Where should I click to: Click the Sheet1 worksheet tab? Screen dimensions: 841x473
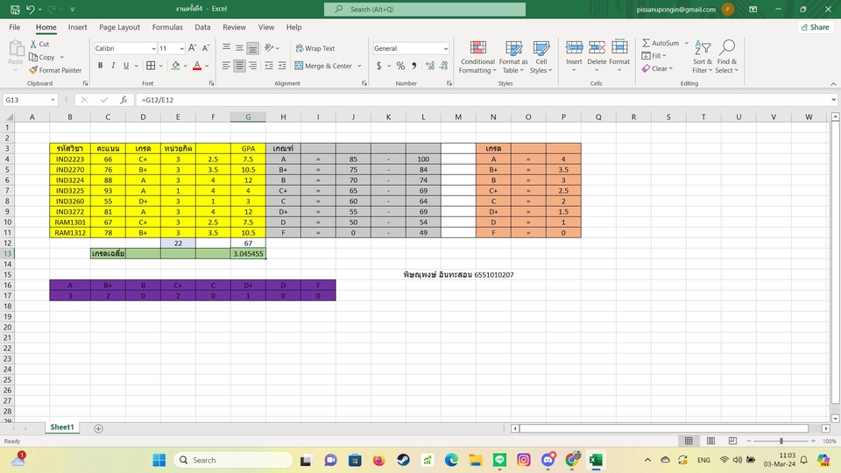click(62, 427)
